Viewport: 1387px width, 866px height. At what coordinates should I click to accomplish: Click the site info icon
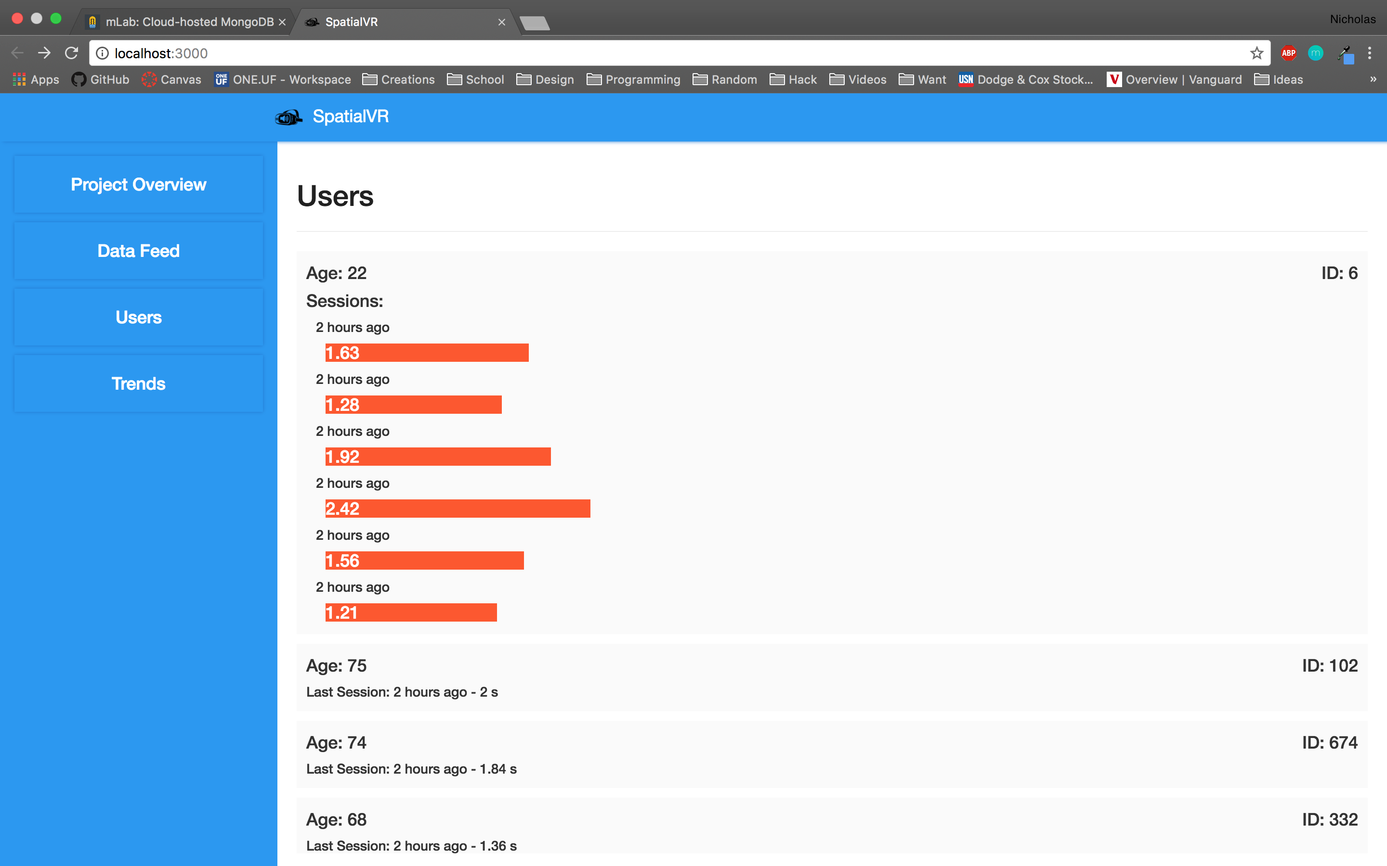pyautogui.click(x=102, y=53)
